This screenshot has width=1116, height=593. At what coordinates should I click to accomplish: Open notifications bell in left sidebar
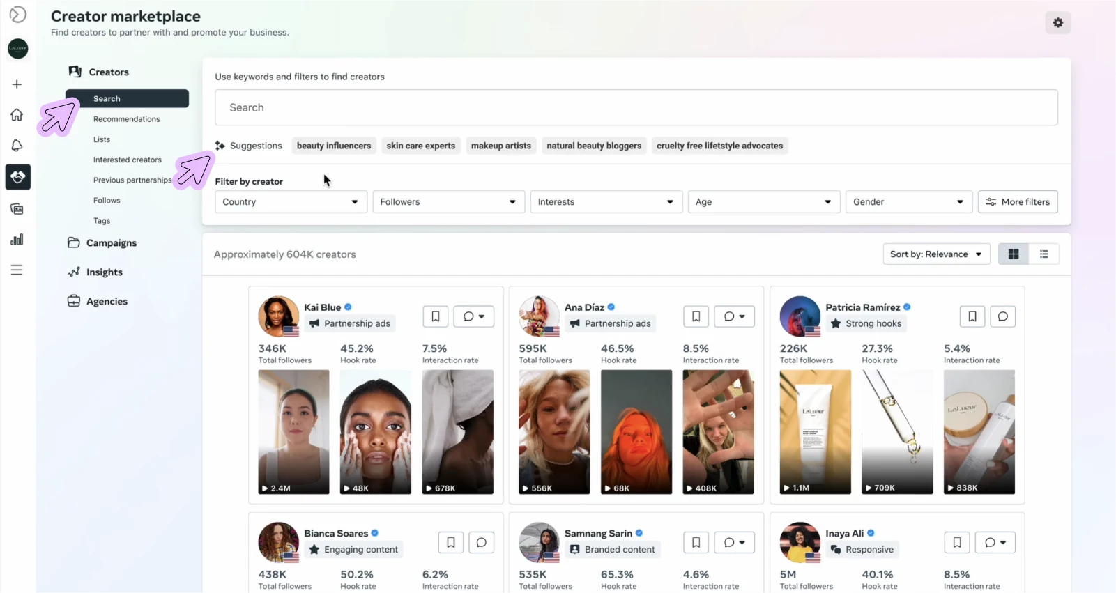click(x=17, y=146)
